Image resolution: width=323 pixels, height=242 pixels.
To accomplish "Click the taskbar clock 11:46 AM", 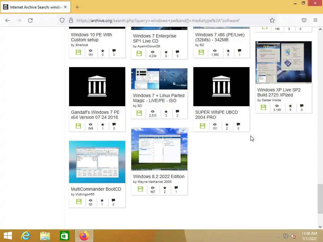I will point(309,233).
